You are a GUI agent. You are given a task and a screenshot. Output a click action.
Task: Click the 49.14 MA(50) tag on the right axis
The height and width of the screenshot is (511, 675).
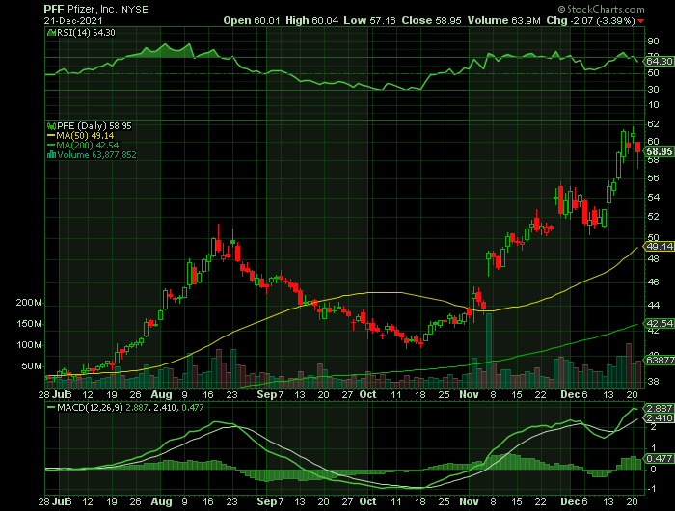click(x=659, y=246)
